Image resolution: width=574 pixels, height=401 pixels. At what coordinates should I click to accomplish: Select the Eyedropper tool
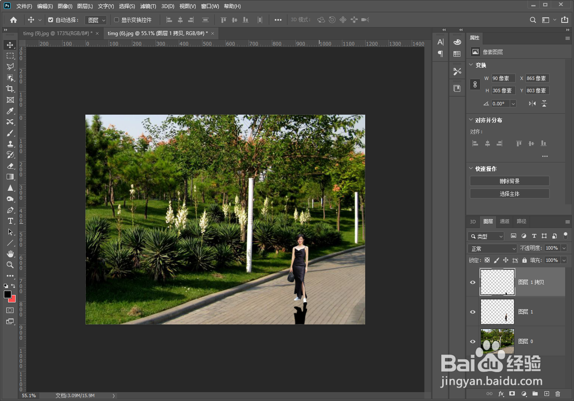coord(10,111)
